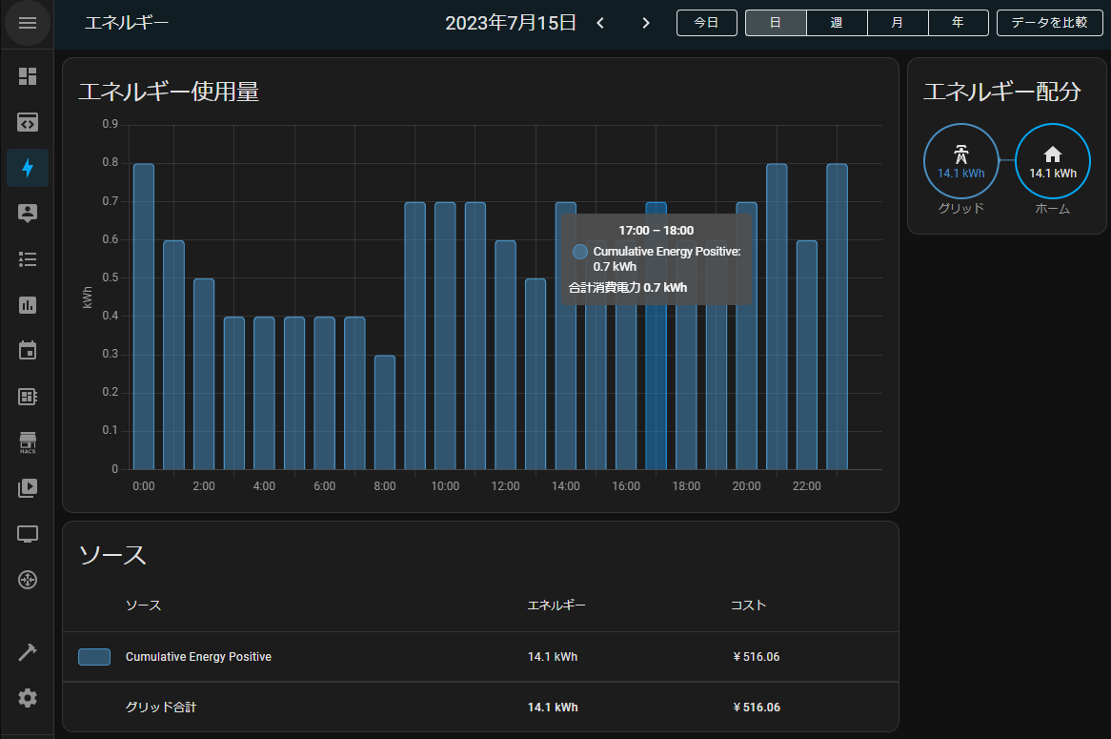The width and height of the screenshot is (1111, 739).
Task: Open the HACS store icon
Action: point(27,442)
